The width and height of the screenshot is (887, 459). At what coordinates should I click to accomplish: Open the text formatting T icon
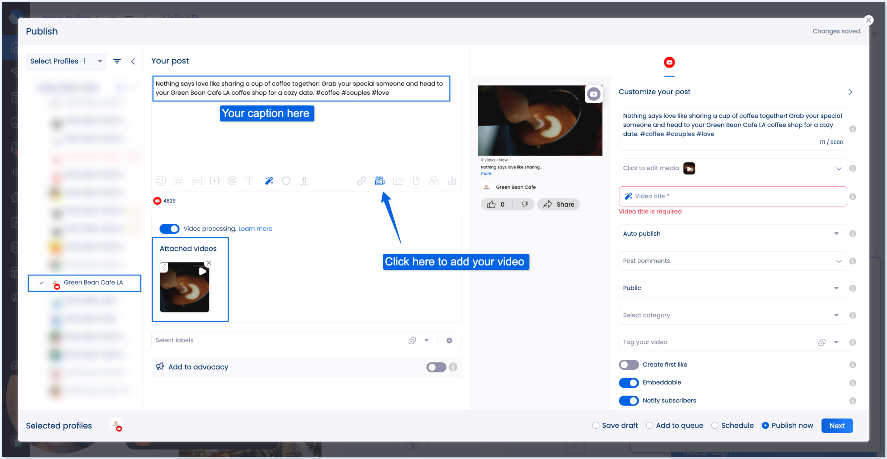point(250,181)
